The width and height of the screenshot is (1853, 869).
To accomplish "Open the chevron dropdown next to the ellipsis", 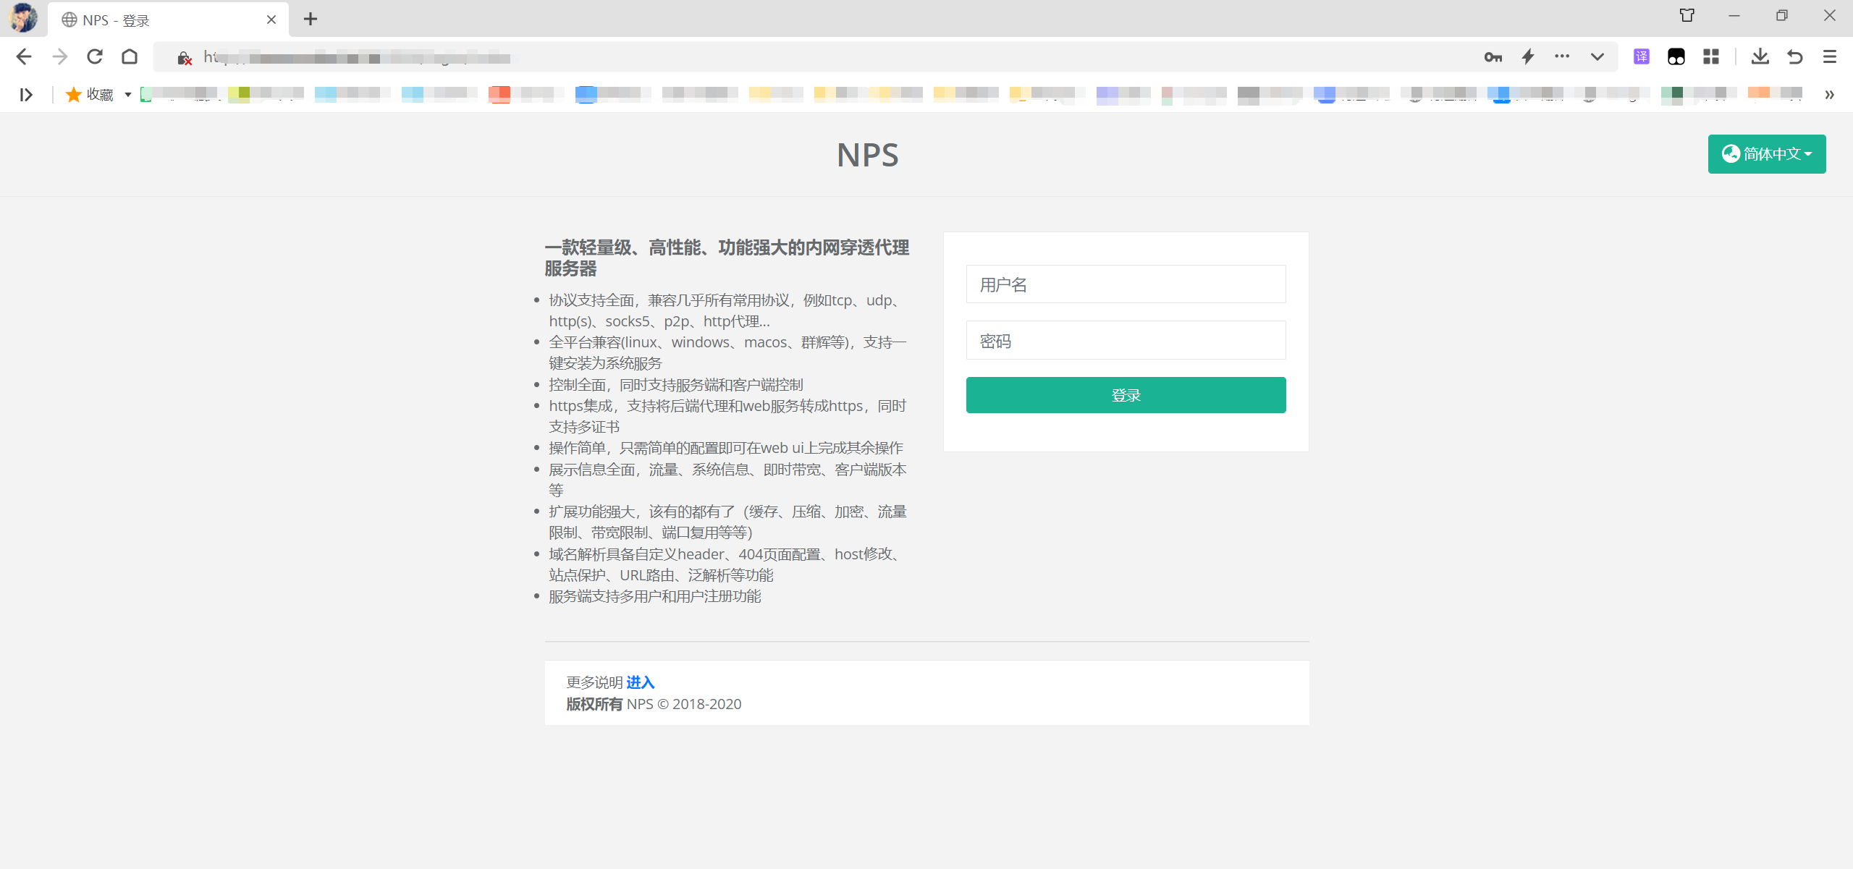I will click(x=1597, y=56).
